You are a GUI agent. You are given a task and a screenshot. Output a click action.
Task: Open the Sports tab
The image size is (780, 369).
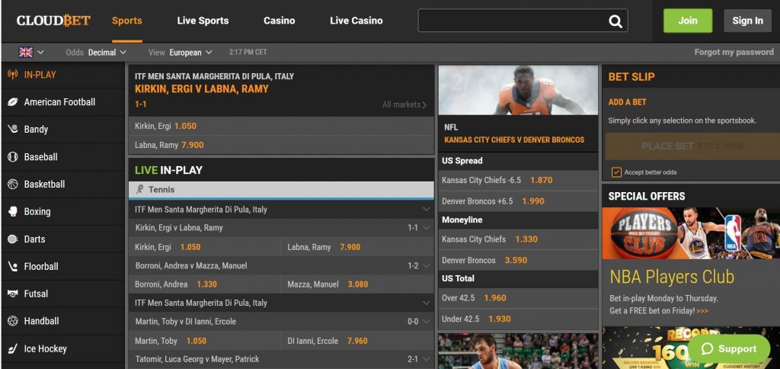[127, 21]
